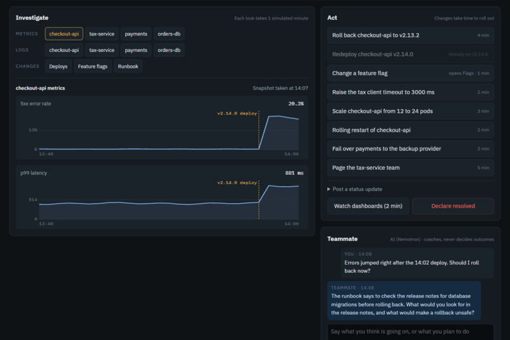Select the checkout-api metrics chip

click(64, 34)
